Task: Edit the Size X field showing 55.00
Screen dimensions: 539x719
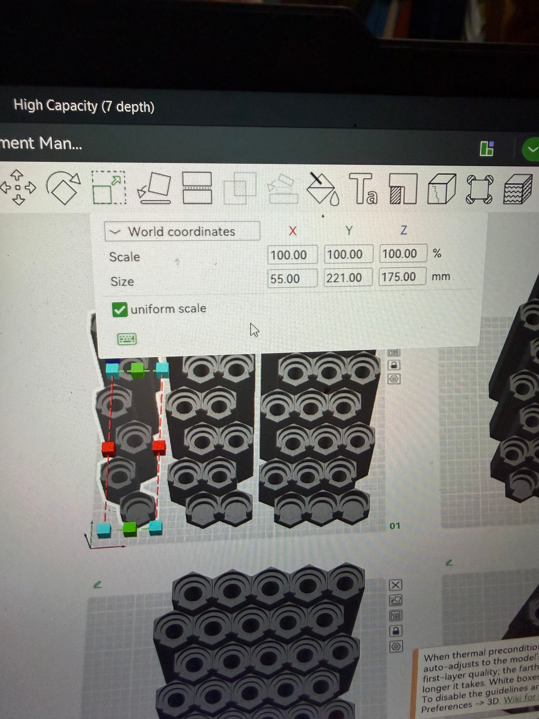Action: 292,279
